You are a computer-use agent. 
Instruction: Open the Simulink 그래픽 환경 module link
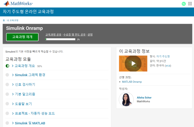(x=30, y=75)
